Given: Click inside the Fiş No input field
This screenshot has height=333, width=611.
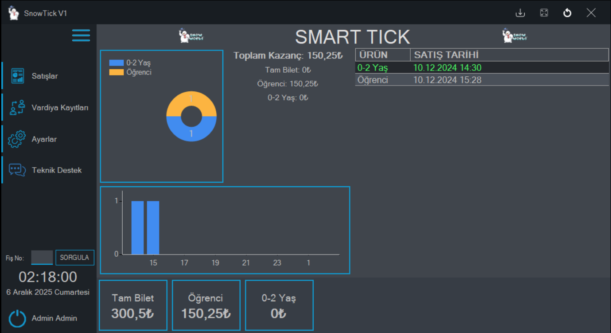Looking at the screenshot, I should 42,257.
